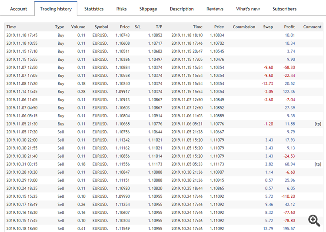
Task: Select open time 2019.11.18 10:55
Action: click(x=22, y=43)
